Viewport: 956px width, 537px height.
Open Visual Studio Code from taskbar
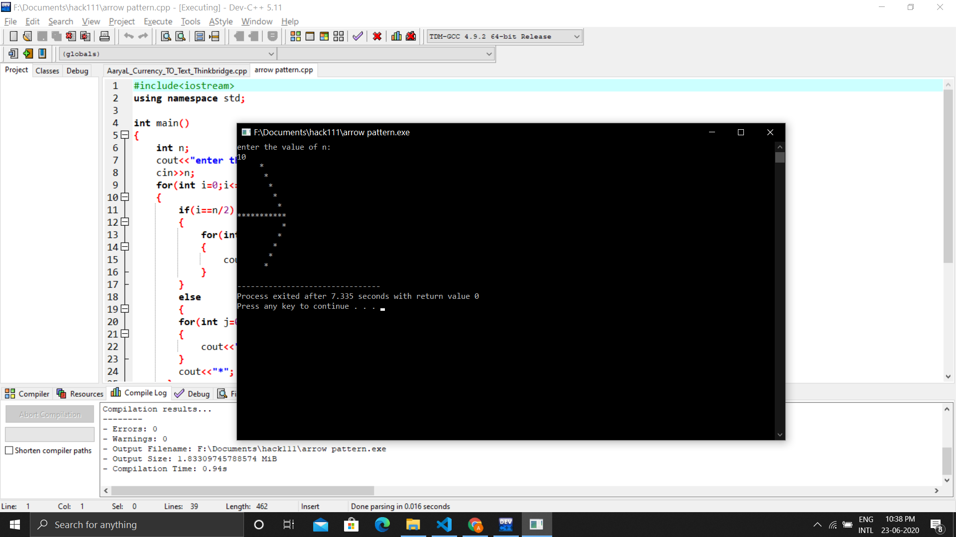[x=444, y=525]
